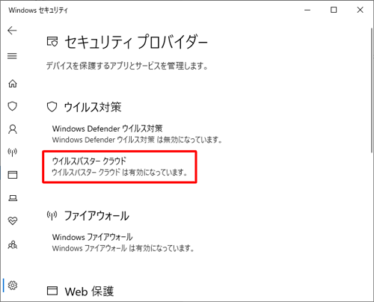Image resolution: width=374 pixels, height=302 pixels.
Task: Click the セキュリティ プロバイダー page title
Action: point(136,42)
